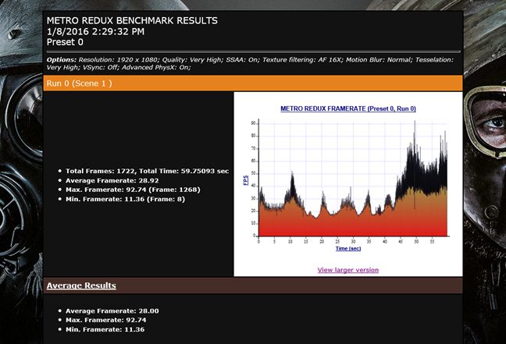Viewport: 506px width, 344px height.
Task: Click the Max. Framerate (Frame: 1268) entry
Action: [x=126, y=190]
